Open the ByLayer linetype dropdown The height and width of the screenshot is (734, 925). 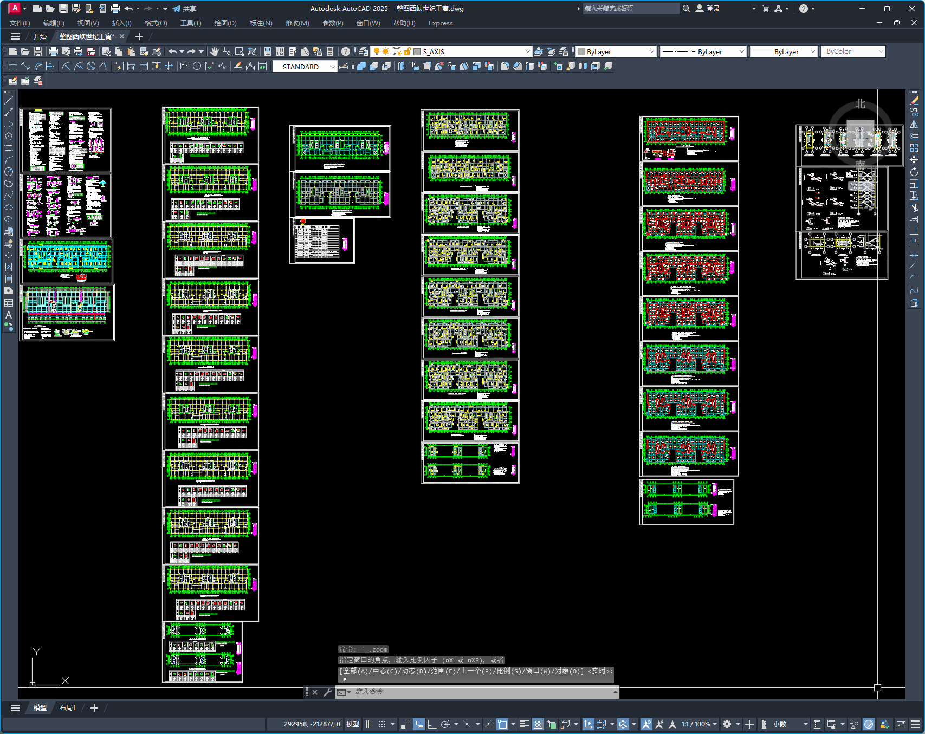(x=741, y=51)
